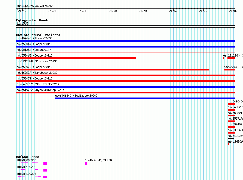Click the 2176k ruler position
Viewport: 243px width, 180px height.
173,11
